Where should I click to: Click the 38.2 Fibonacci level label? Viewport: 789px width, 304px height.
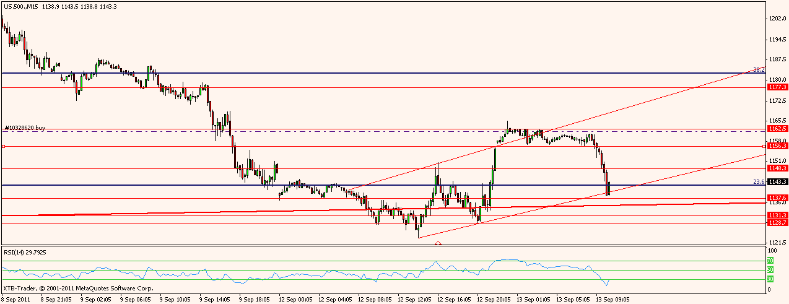click(759, 69)
